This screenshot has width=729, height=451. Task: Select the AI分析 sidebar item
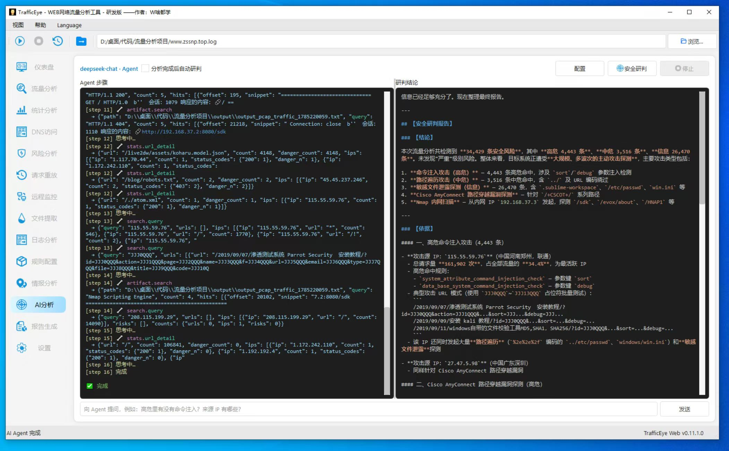coord(38,305)
